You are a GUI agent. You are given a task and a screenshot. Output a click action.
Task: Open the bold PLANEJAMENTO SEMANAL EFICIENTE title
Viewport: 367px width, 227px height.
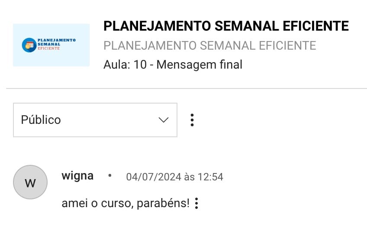[x=226, y=26]
